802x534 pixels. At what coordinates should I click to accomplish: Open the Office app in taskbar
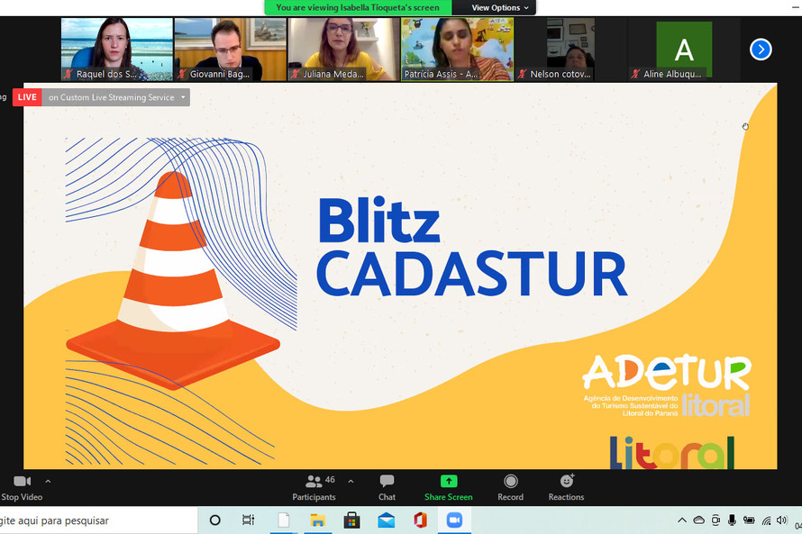(420, 520)
